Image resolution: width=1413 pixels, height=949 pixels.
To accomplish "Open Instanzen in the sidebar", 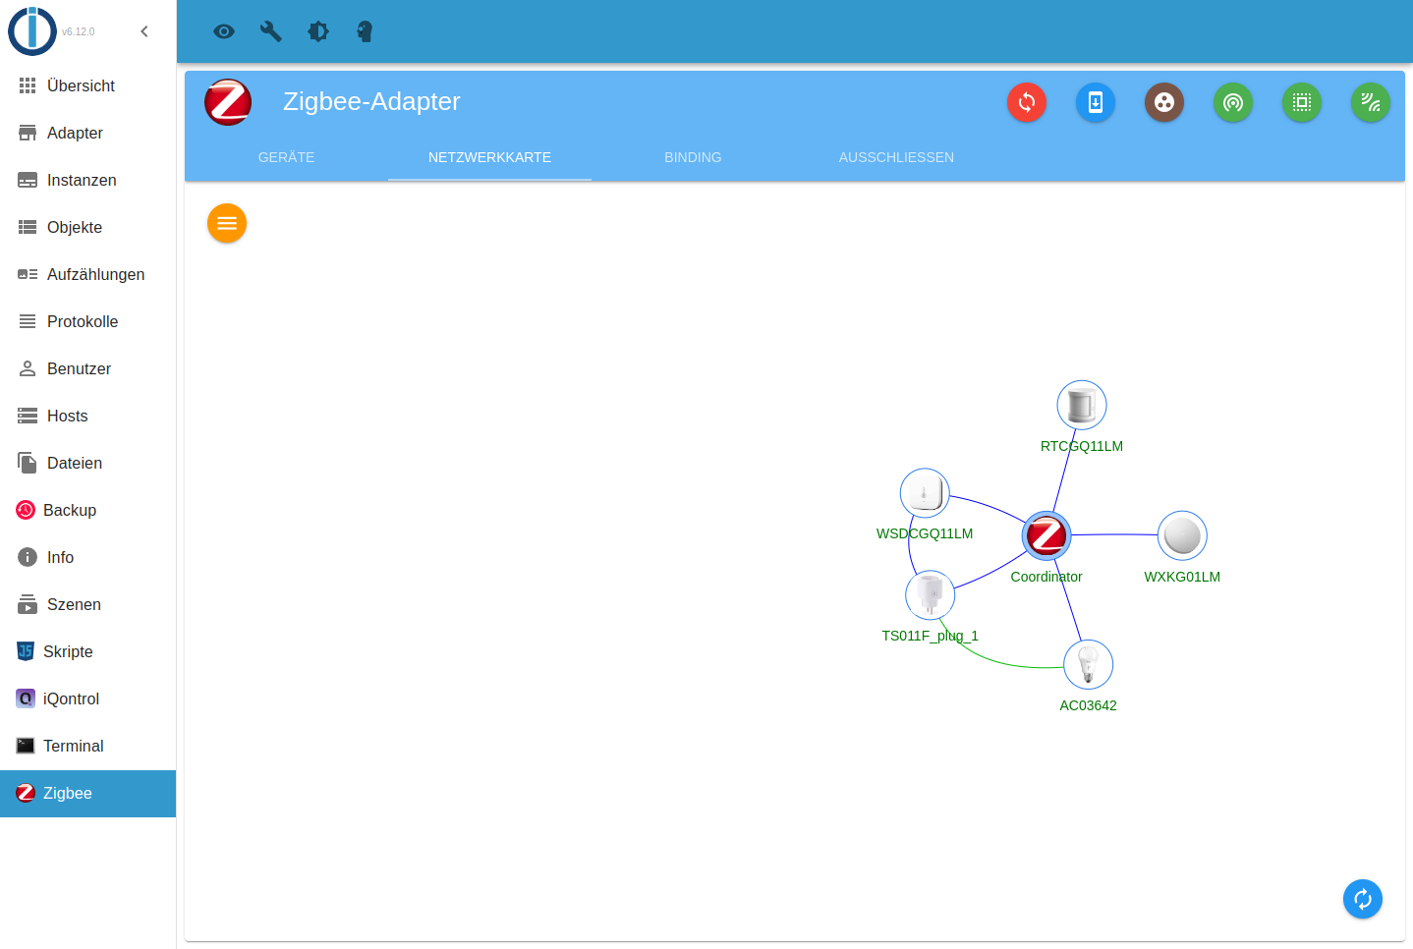I will tap(88, 181).
